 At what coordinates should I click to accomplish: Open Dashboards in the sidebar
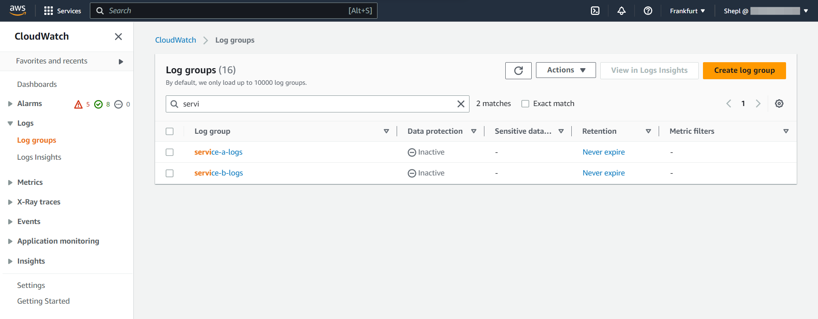tap(37, 84)
